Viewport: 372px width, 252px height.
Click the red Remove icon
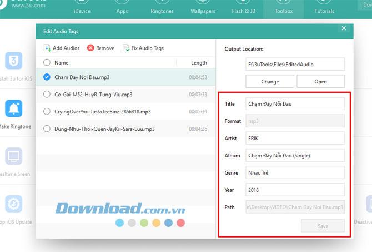pos(91,48)
